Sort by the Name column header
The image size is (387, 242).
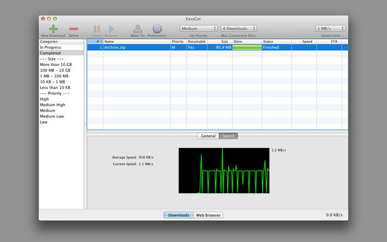click(x=137, y=42)
